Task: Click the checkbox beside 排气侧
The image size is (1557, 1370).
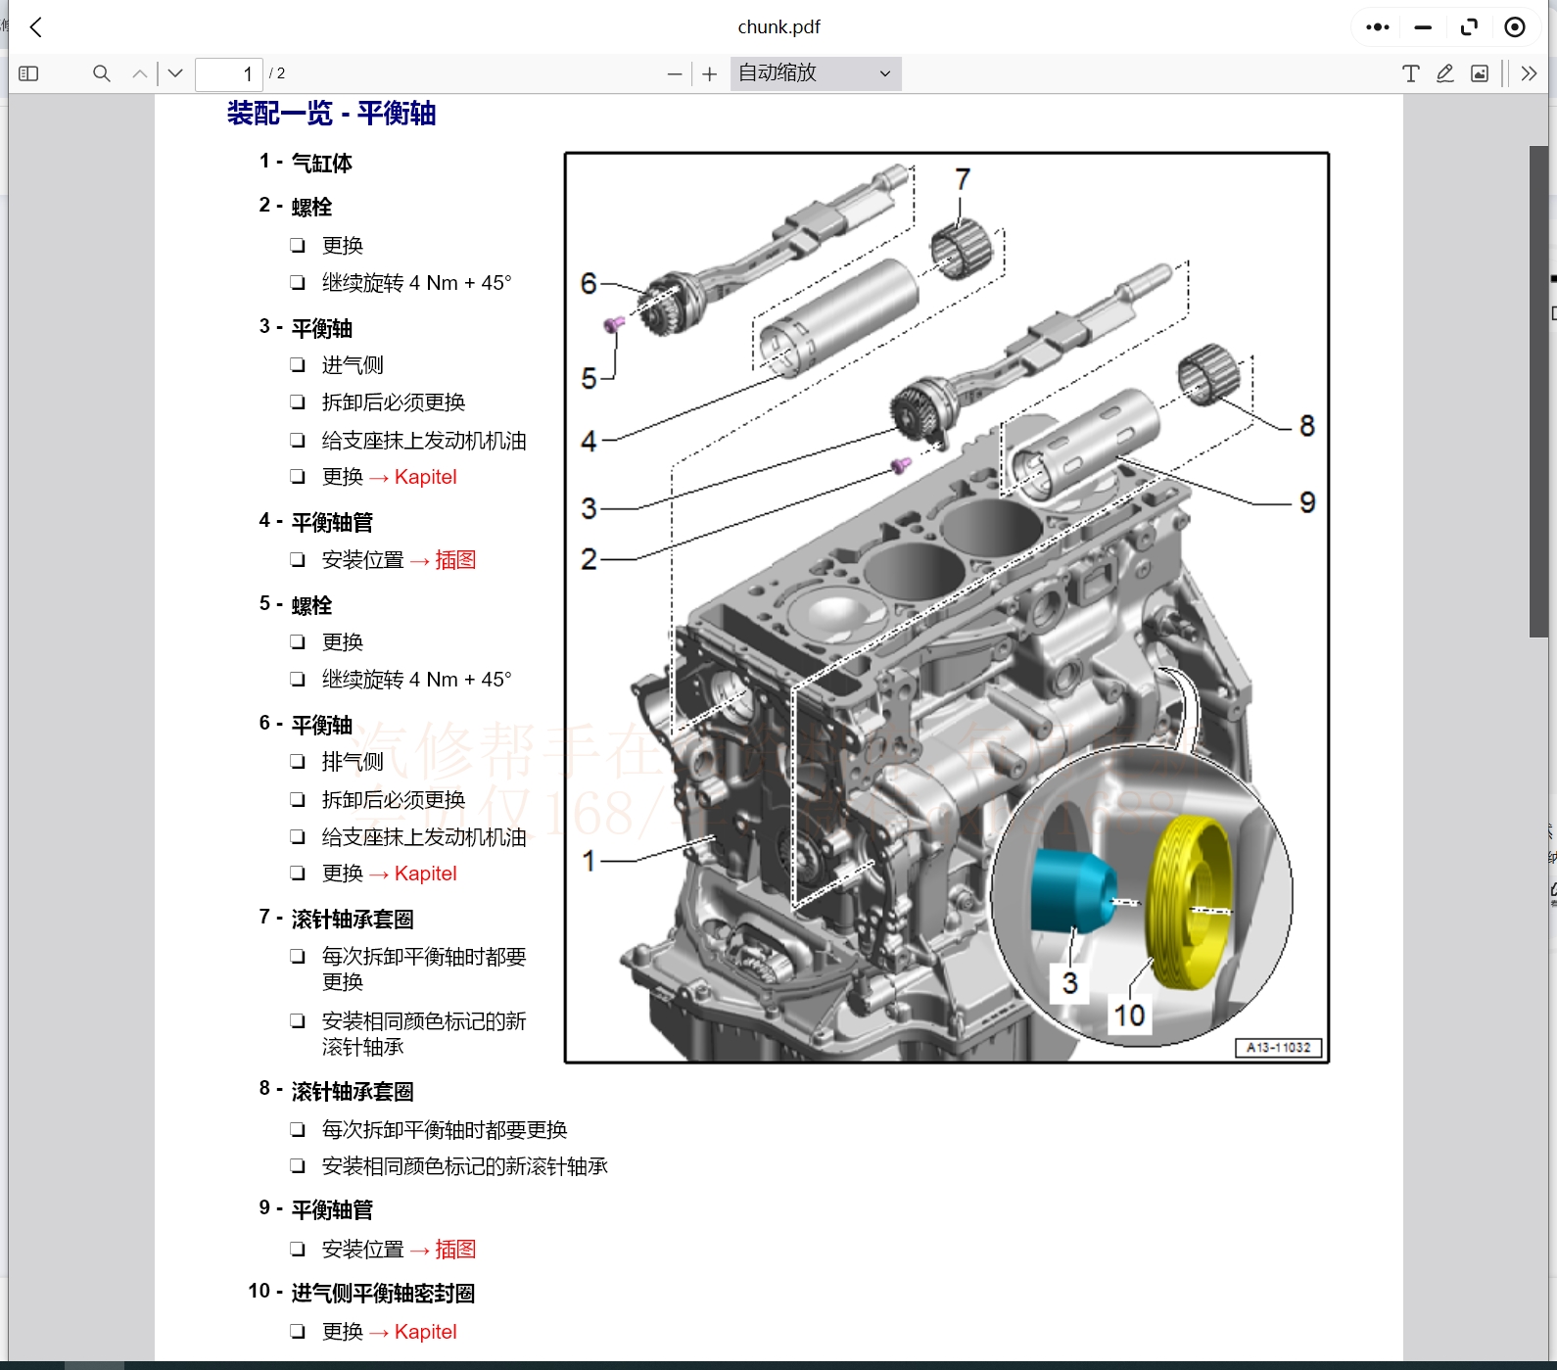Action: click(298, 762)
